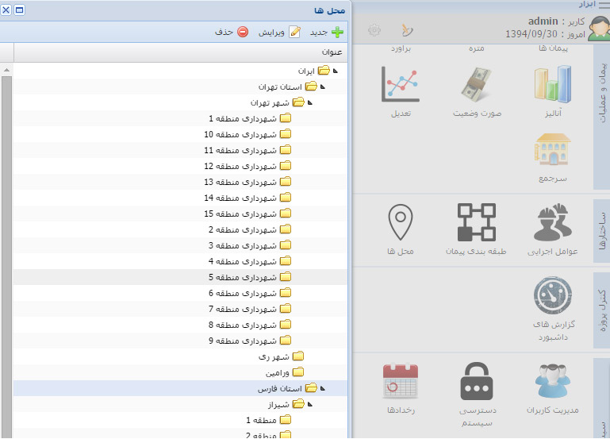Open the سرجمع building icon

click(553, 149)
